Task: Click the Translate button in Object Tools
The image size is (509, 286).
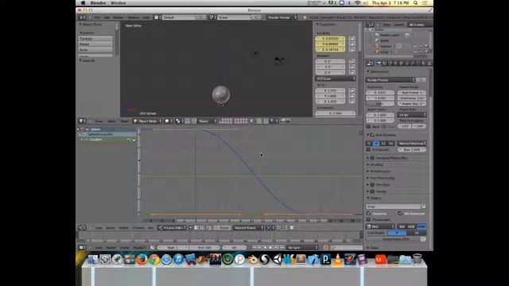Action: [95, 39]
